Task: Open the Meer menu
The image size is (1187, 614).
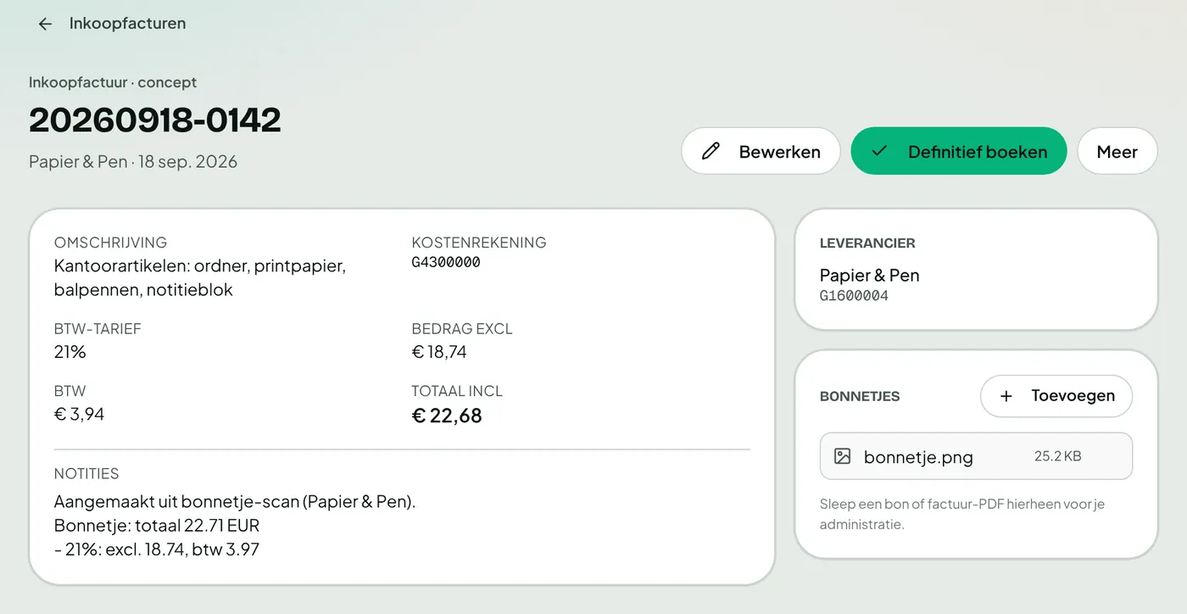Action: (1117, 151)
